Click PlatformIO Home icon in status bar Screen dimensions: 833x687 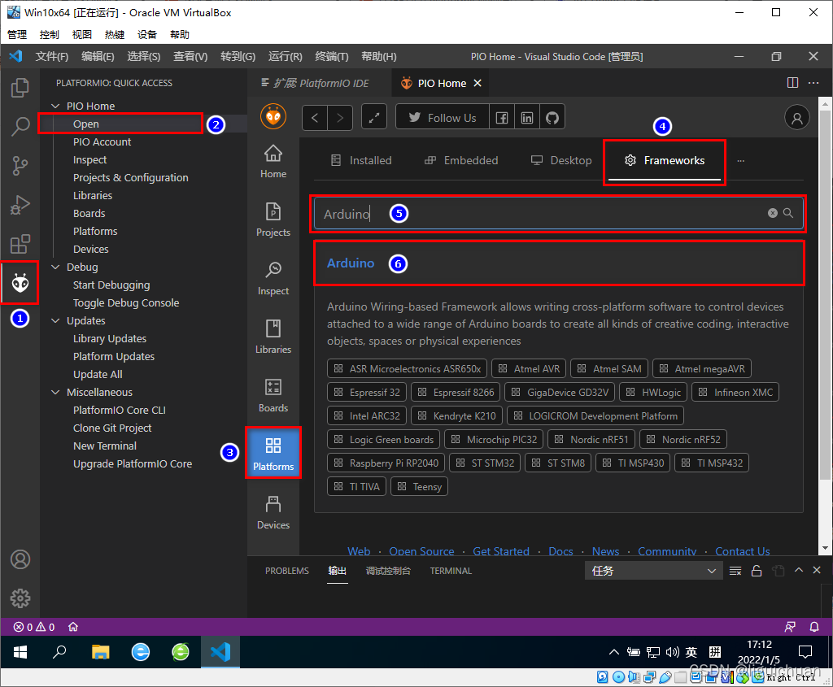click(73, 627)
